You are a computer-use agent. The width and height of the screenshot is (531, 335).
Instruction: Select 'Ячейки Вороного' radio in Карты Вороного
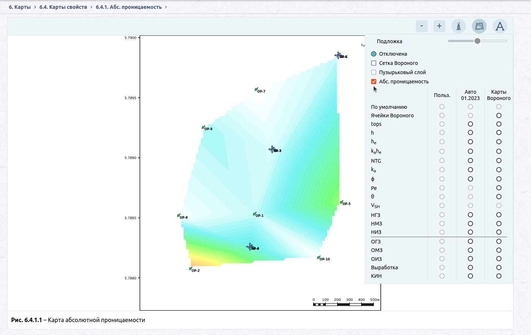pos(499,115)
